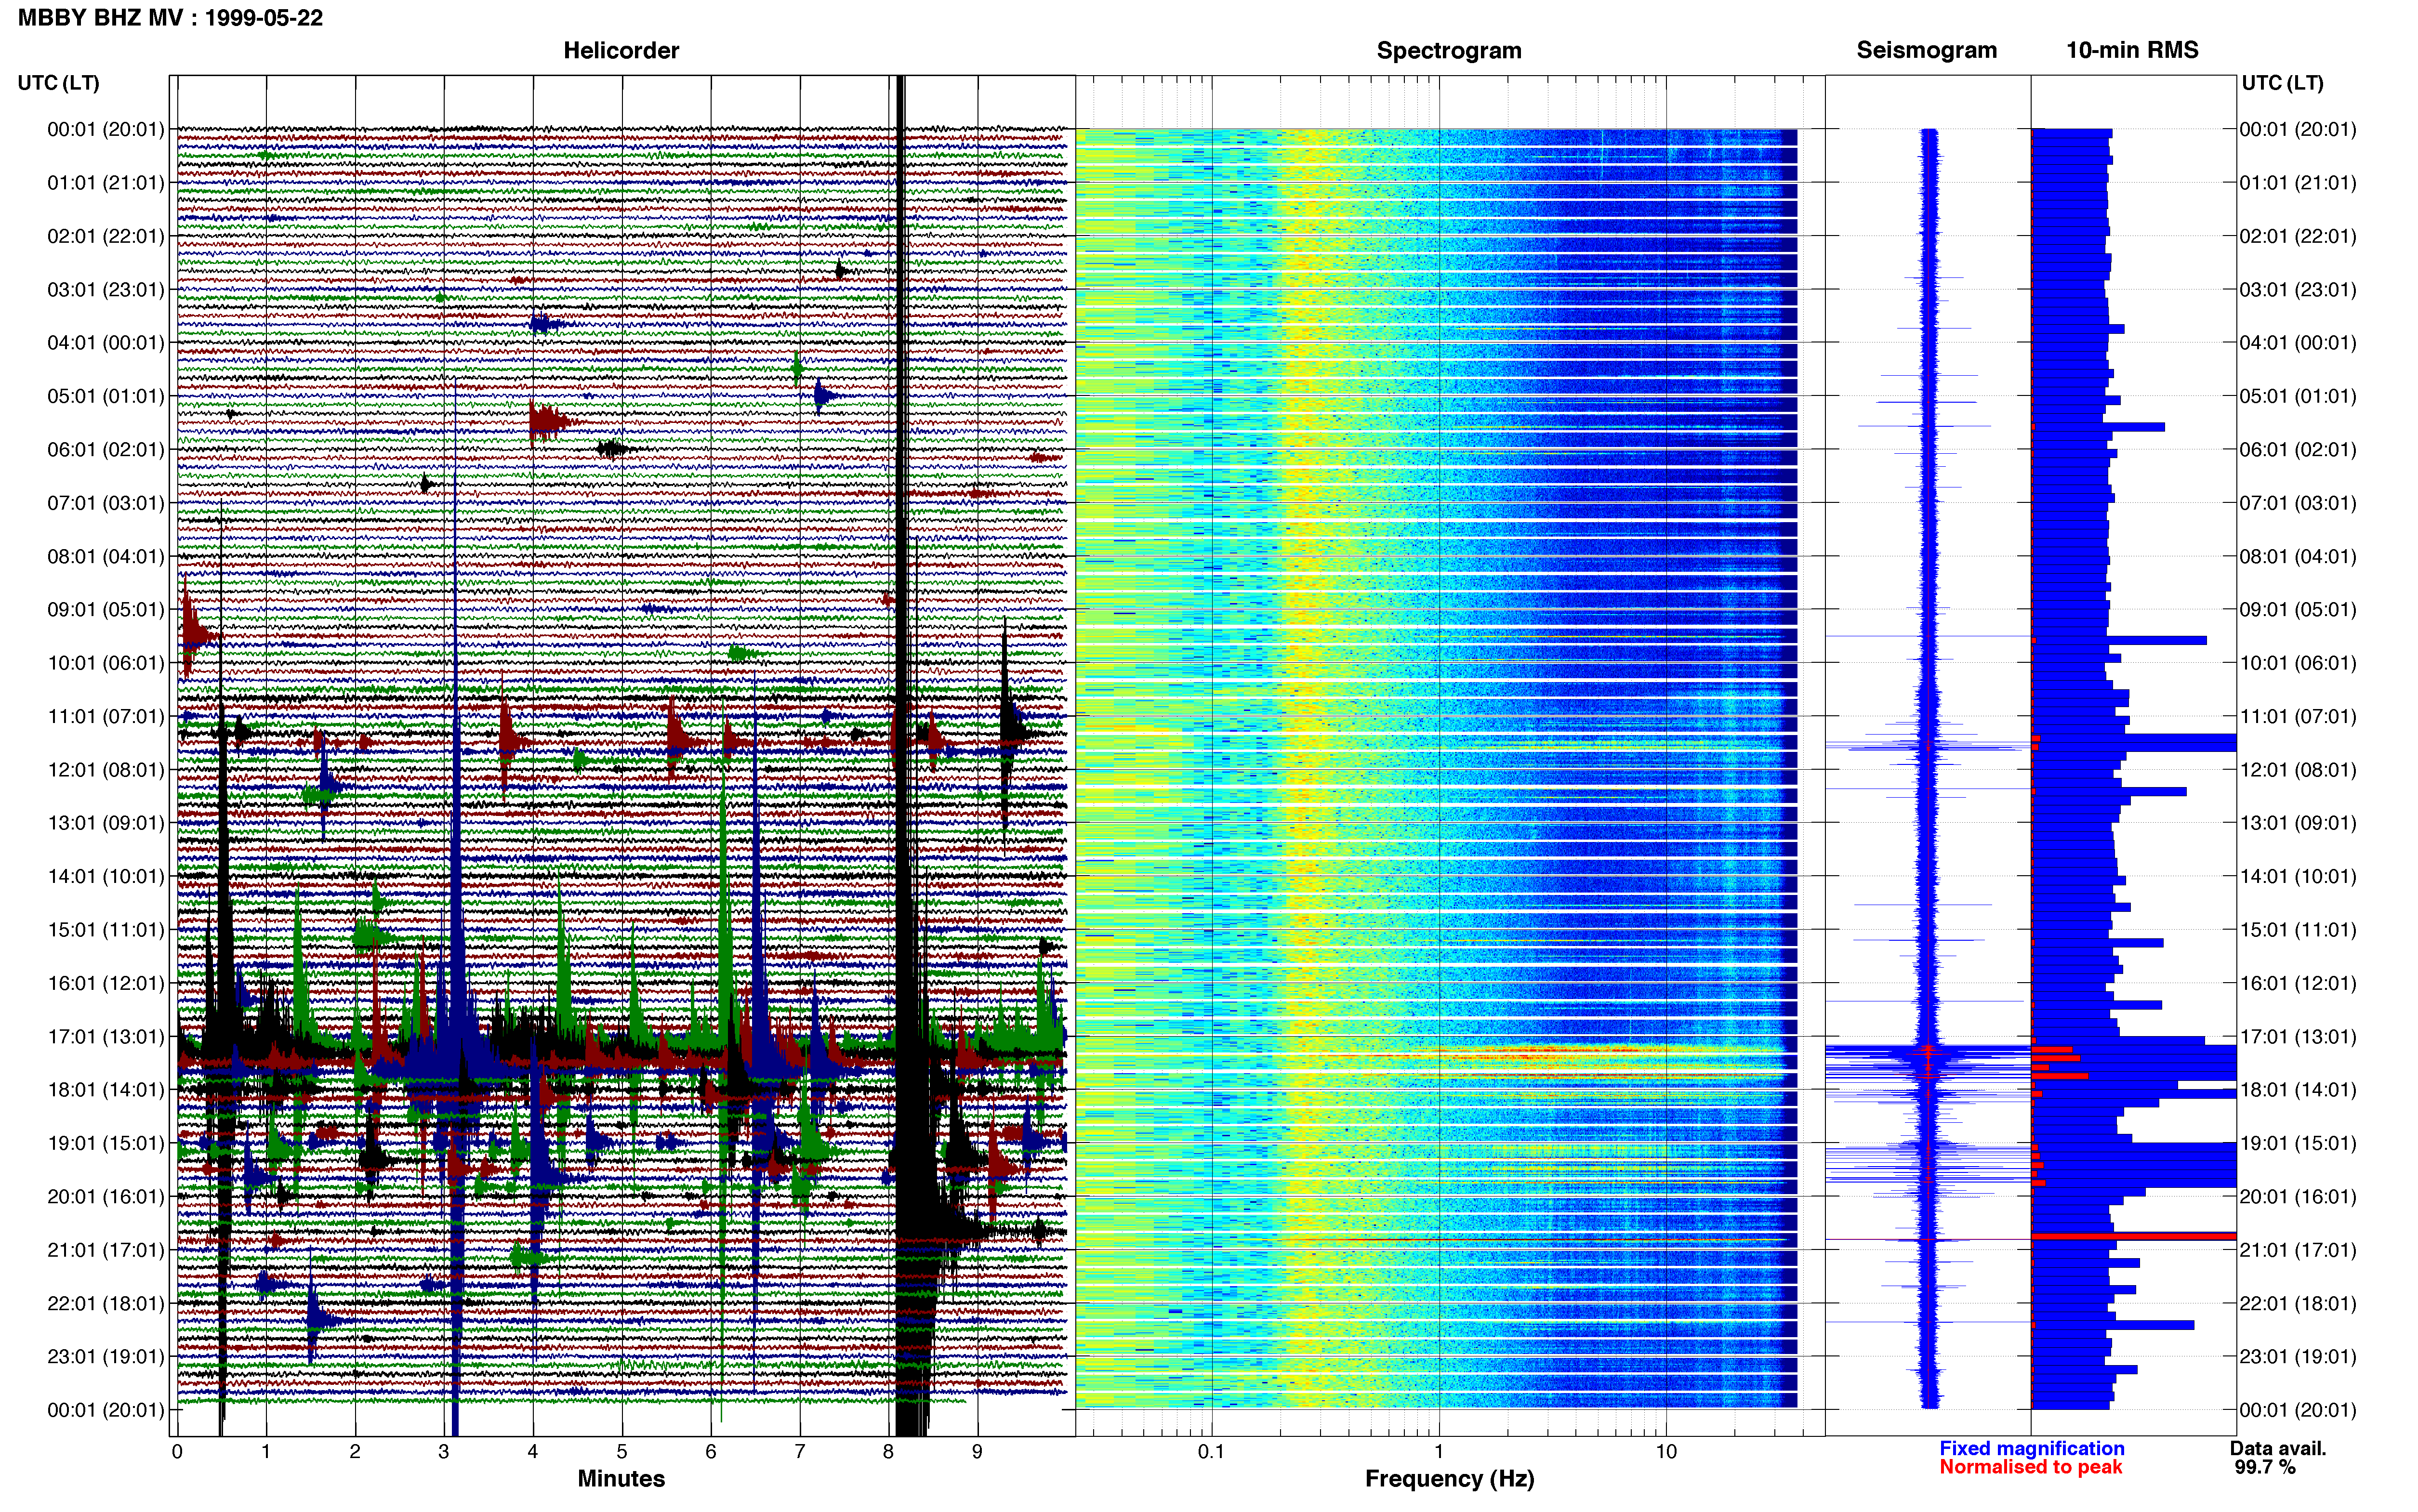Image resolution: width=2418 pixels, height=1512 pixels.
Task: Click the 10 frequency tick label
Action: pos(1665,1452)
